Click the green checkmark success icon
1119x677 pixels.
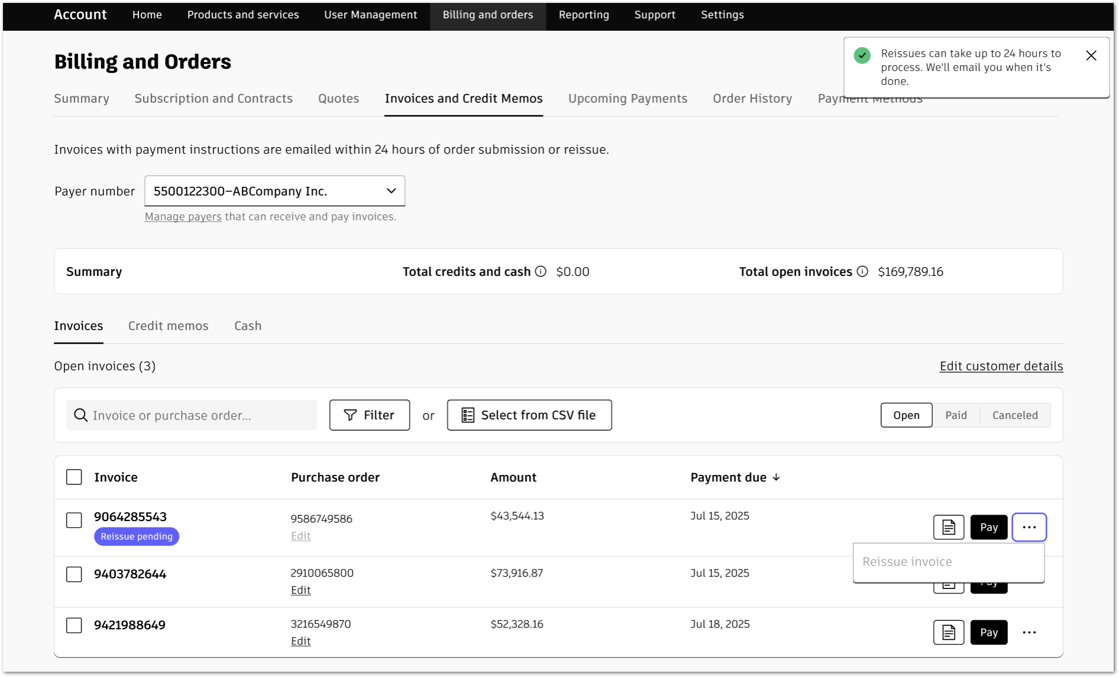862,56
